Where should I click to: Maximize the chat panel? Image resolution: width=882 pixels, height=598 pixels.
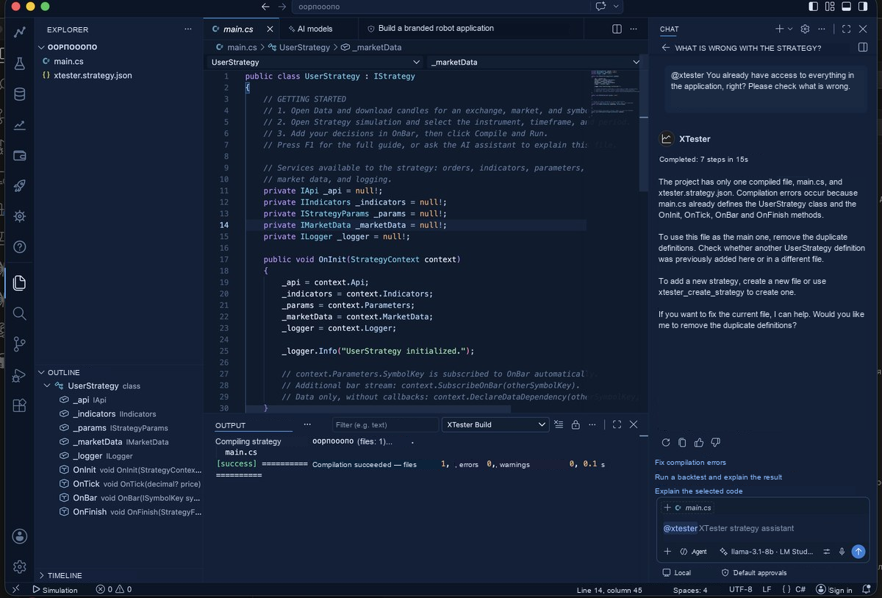[x=846, y=29]
